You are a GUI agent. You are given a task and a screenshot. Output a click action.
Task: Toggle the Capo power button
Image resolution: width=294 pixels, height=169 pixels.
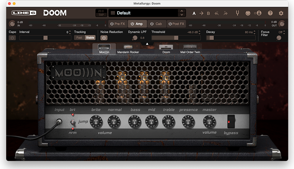click(12, 38)
